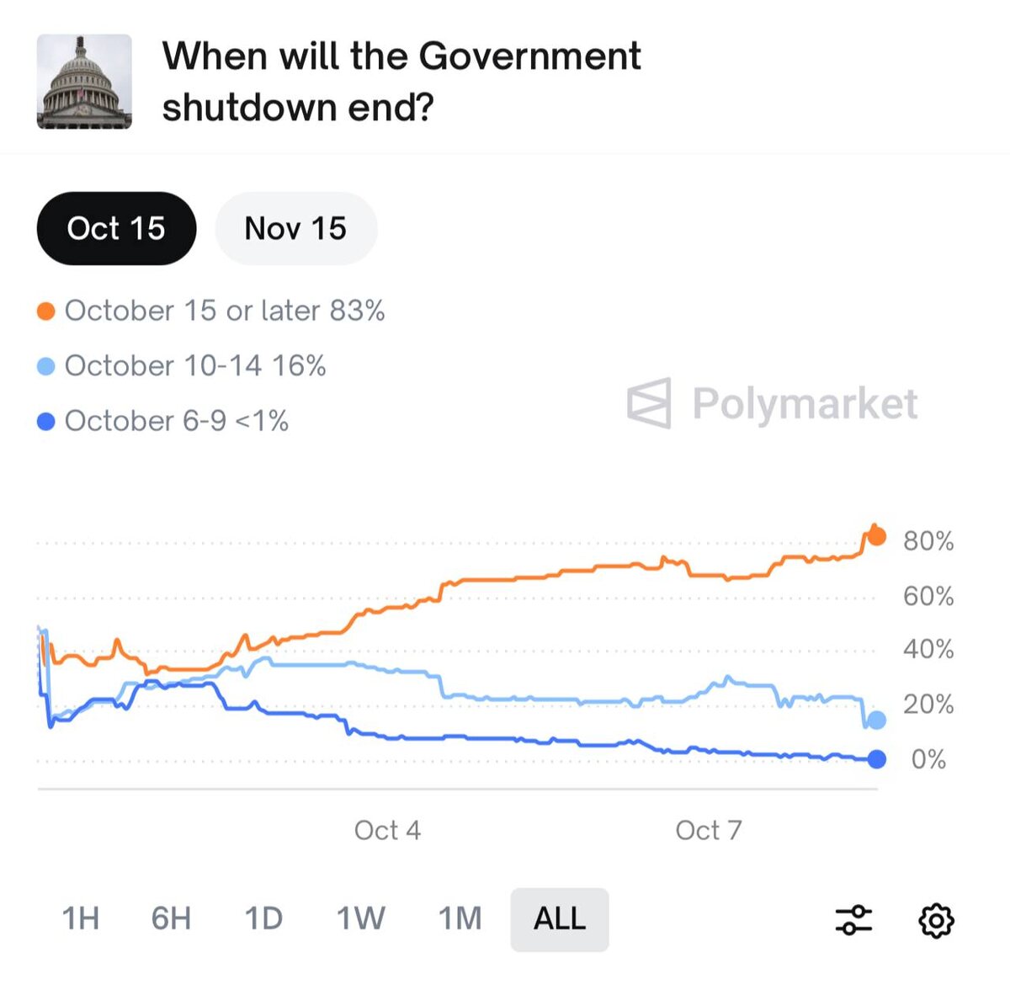
Task: Switch to the Nov 15 tab
Action: click(295, 228)
